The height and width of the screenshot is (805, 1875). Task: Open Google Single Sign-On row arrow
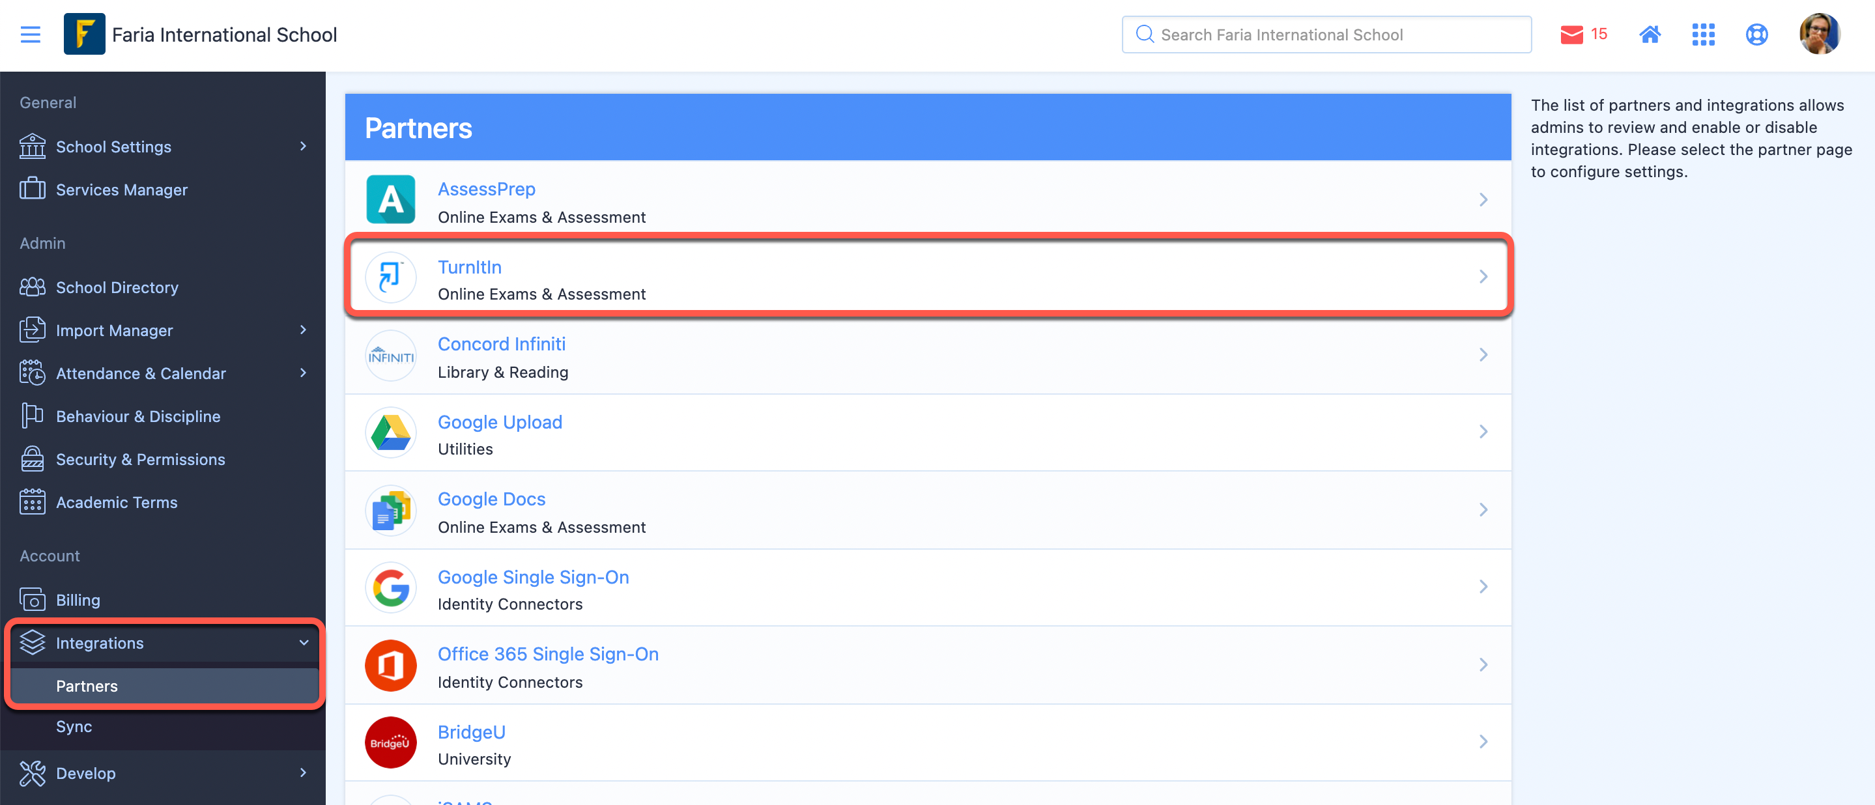(x=1483, y=587)
